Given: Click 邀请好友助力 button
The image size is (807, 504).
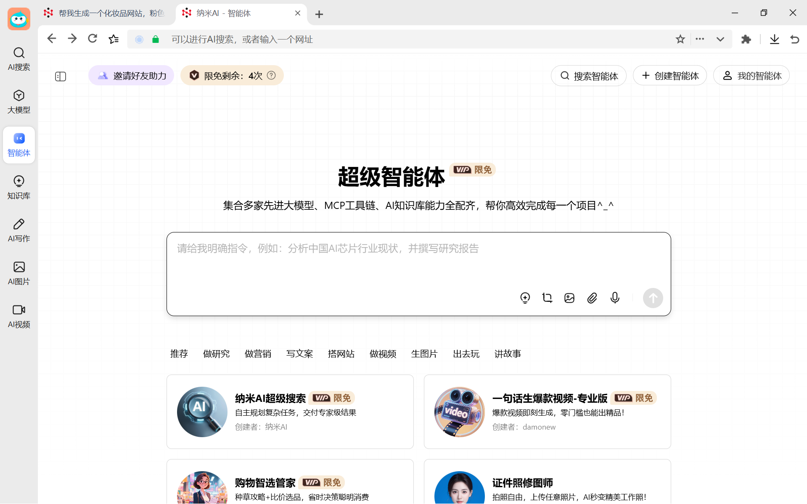Looking at the screenshot, I should tap(131, 76).
